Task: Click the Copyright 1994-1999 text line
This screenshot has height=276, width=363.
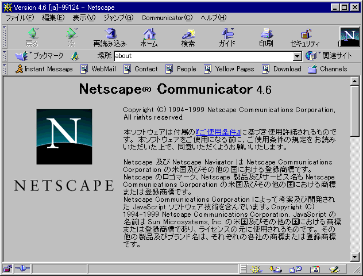Action: click(229, 110)
